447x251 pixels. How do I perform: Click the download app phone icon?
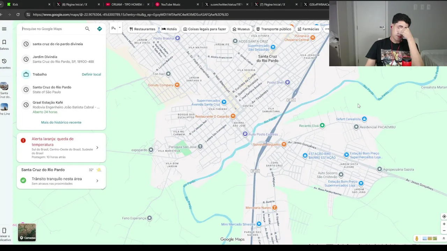(4, 230)
